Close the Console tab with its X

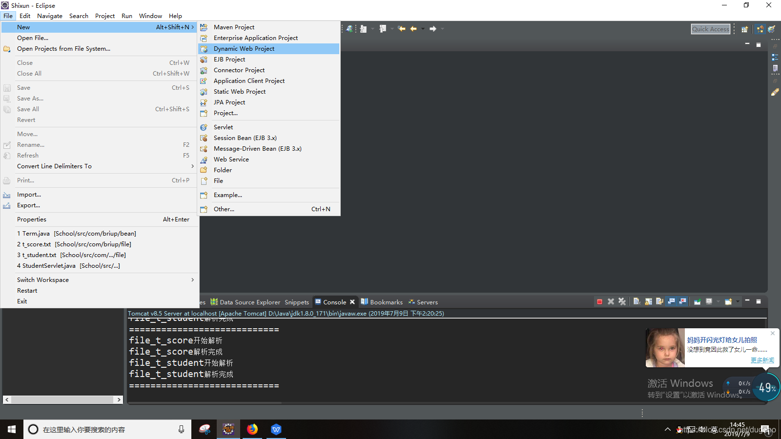coord(352,302)
